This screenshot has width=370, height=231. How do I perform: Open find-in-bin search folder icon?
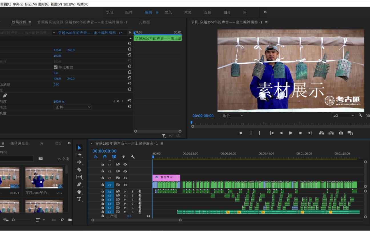[x=41, y=159]
